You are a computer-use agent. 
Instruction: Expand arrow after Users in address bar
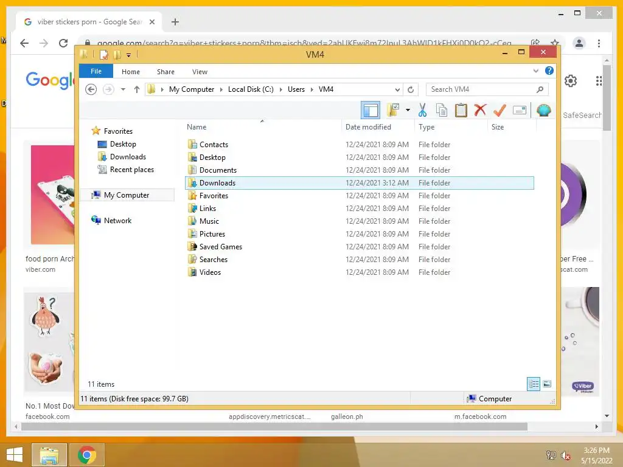coord(312,89)
